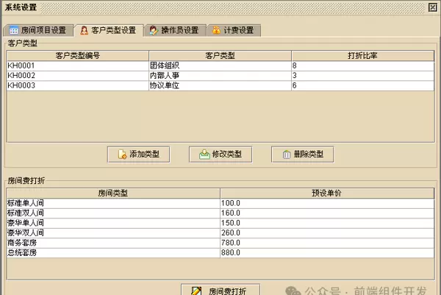Click the icon on 房间项目设置 tab
The height and width of the screenshot is (295, 441).
coord(14,31)
